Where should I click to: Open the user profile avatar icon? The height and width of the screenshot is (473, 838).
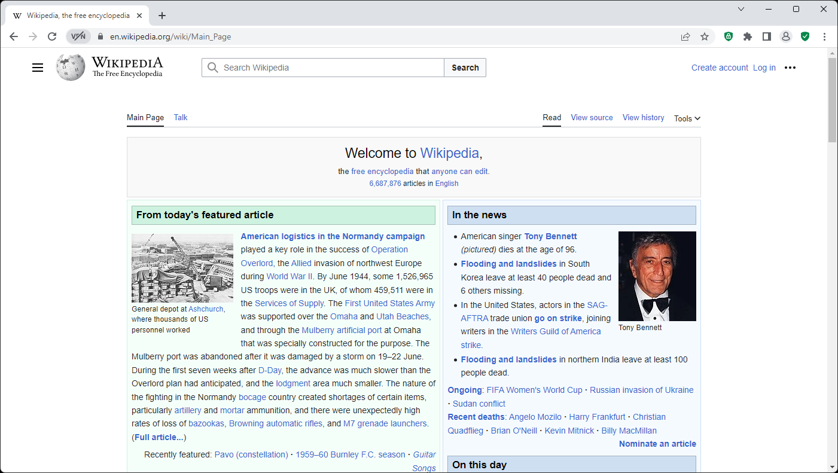click(x=786, y=36)
